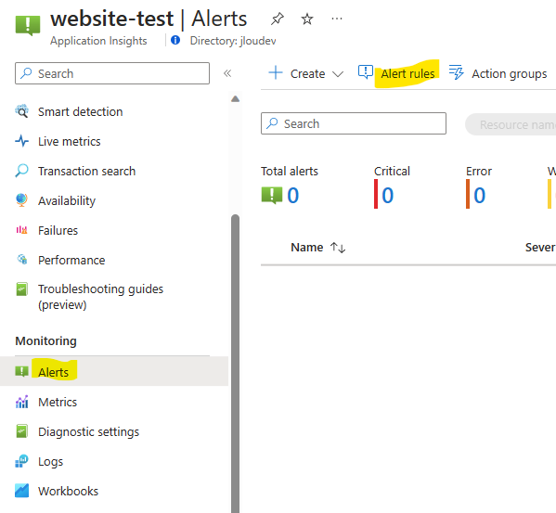Click the Total alerts green icon
Image resolution: width=556 pixels, height=513 pixels.
[272, 195]
